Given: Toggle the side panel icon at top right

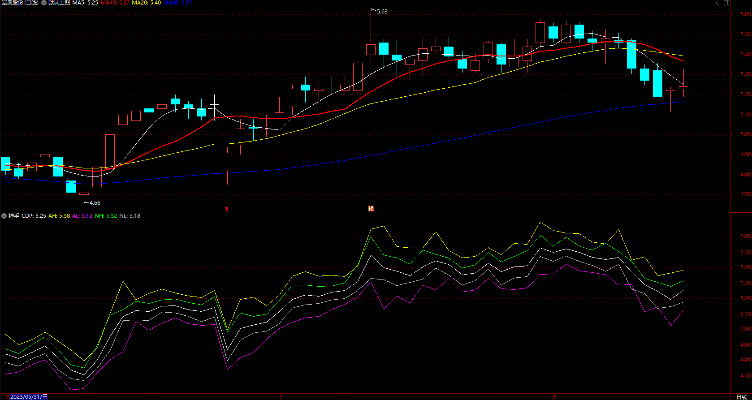Looking at the screenshot, I should click(x=726, y=3).
